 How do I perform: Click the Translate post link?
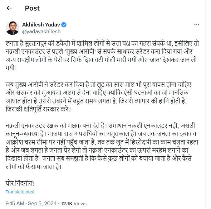[x=20, y=192]
